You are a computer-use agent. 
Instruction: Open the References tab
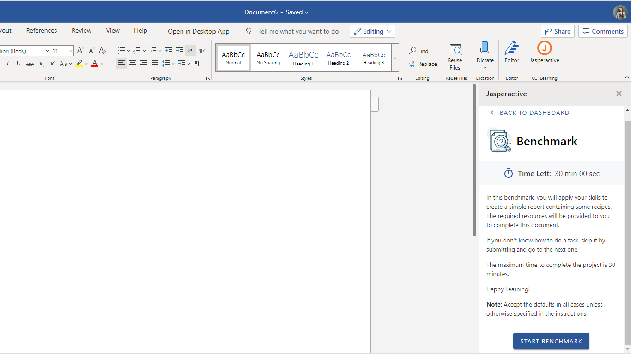click(42, 30)
